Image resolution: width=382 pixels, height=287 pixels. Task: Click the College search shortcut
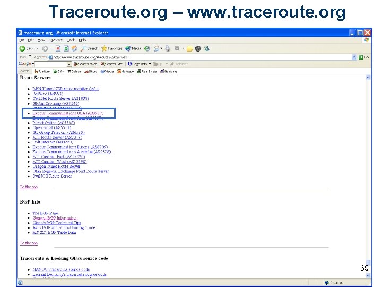[74, 71]
